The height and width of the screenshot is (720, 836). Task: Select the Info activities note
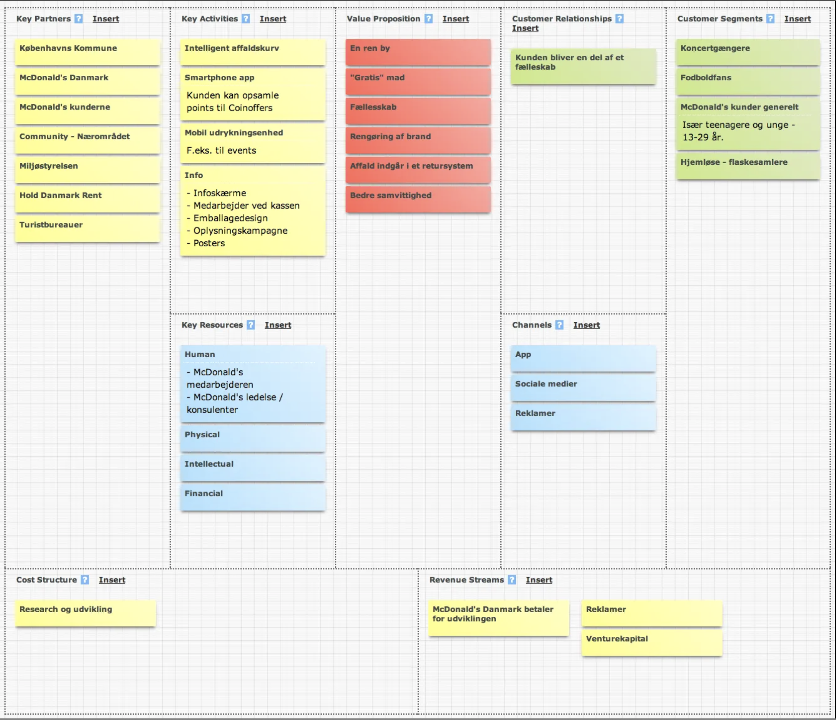(x=253, y=211)
